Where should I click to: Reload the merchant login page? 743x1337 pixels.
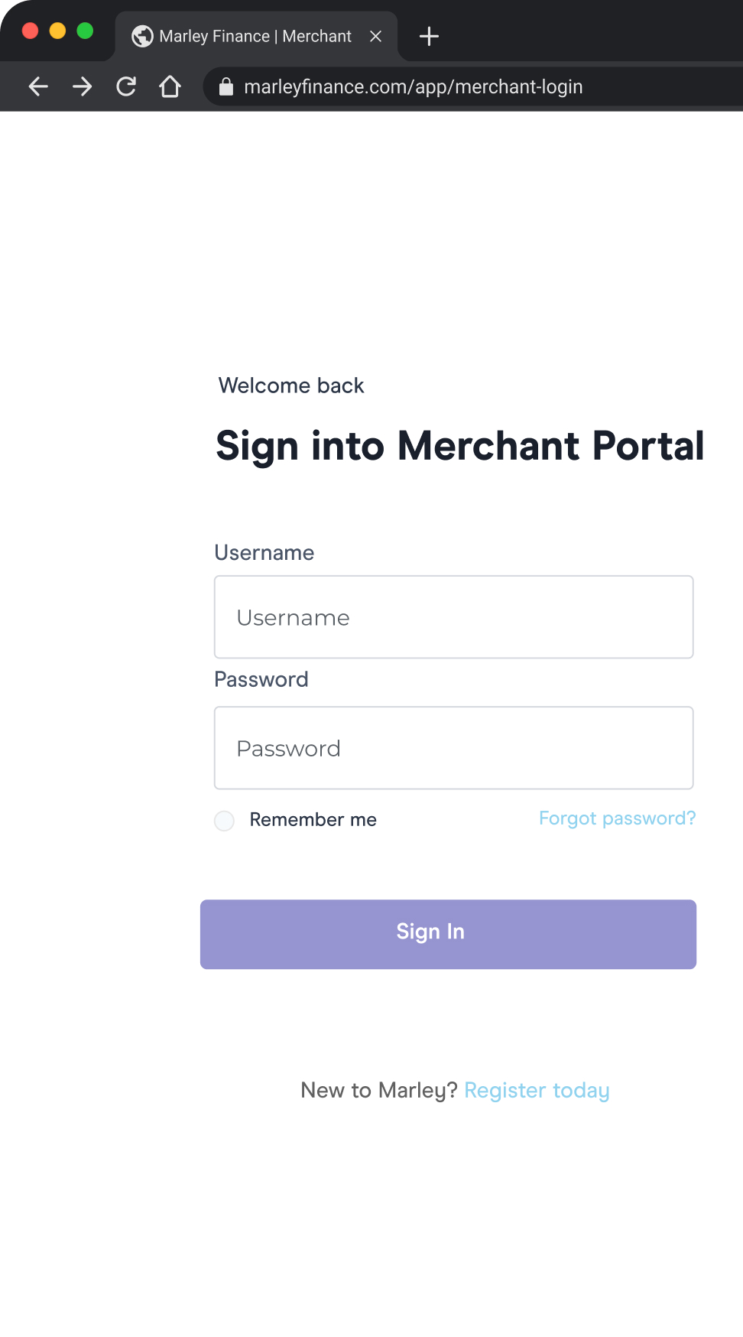pos(125,86)
